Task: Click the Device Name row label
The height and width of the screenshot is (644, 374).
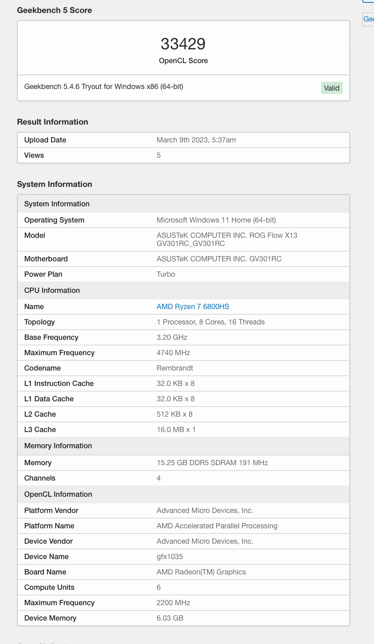Action: (x=46, y=557)
